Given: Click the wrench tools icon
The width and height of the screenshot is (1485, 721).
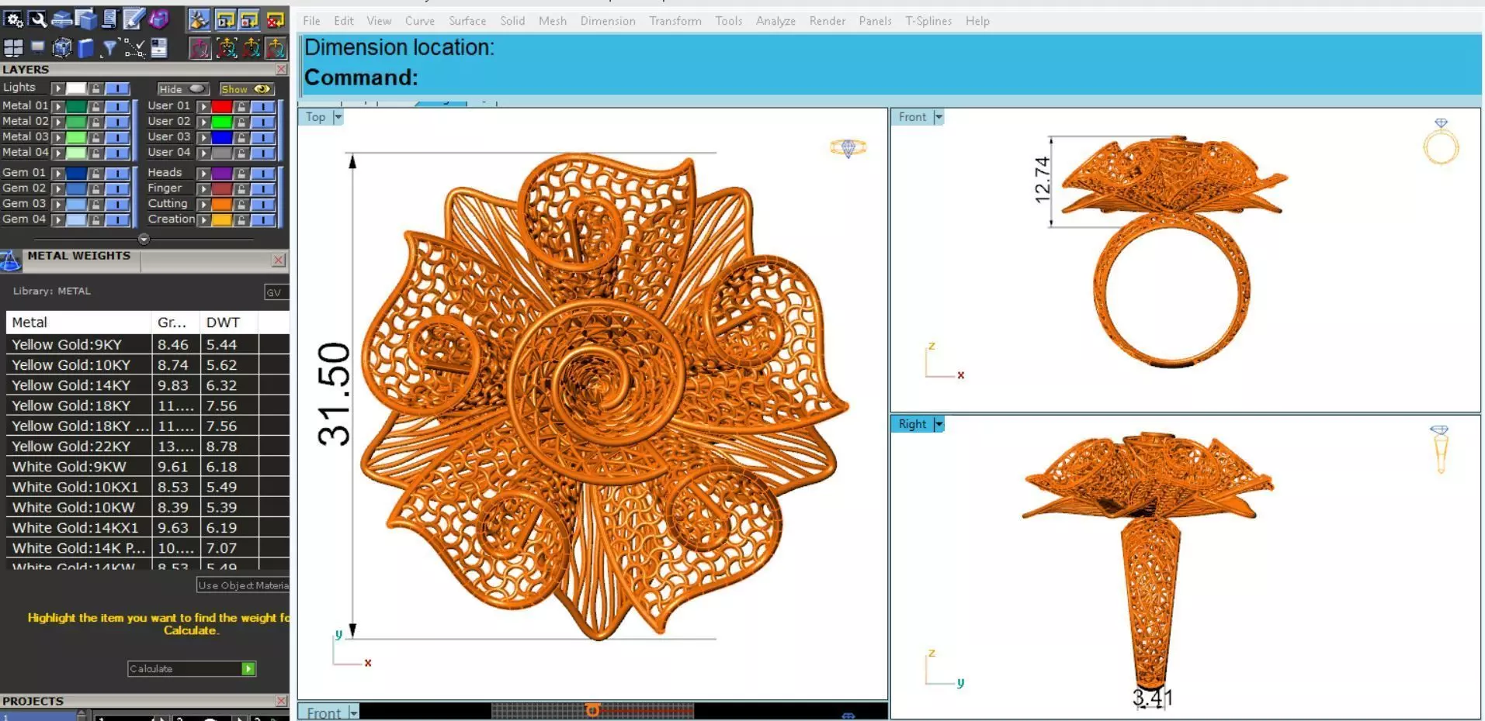Looking at the screenshot, I should [x=37, y=19].
